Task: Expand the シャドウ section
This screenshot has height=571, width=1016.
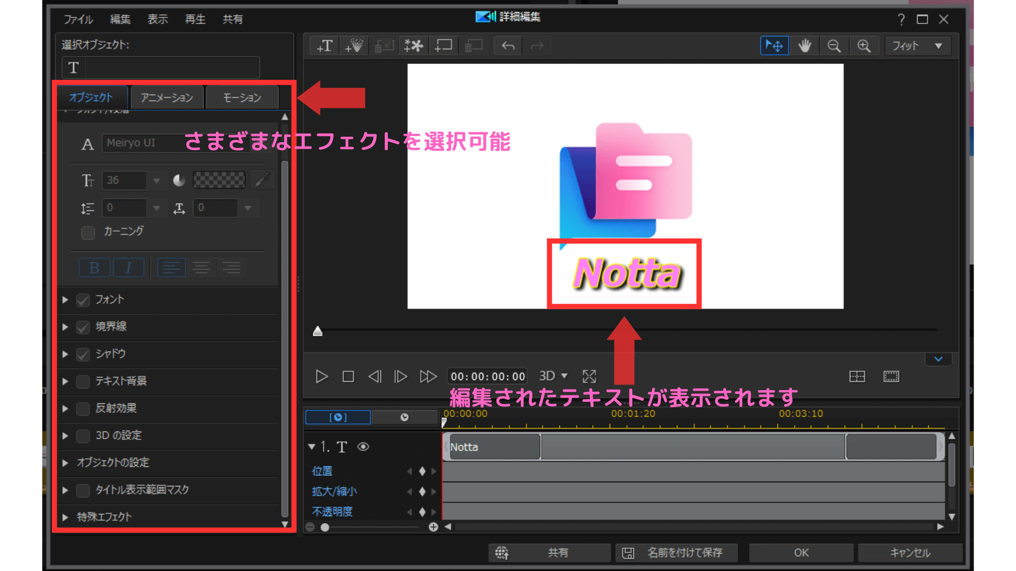Action: click(65, 354)
